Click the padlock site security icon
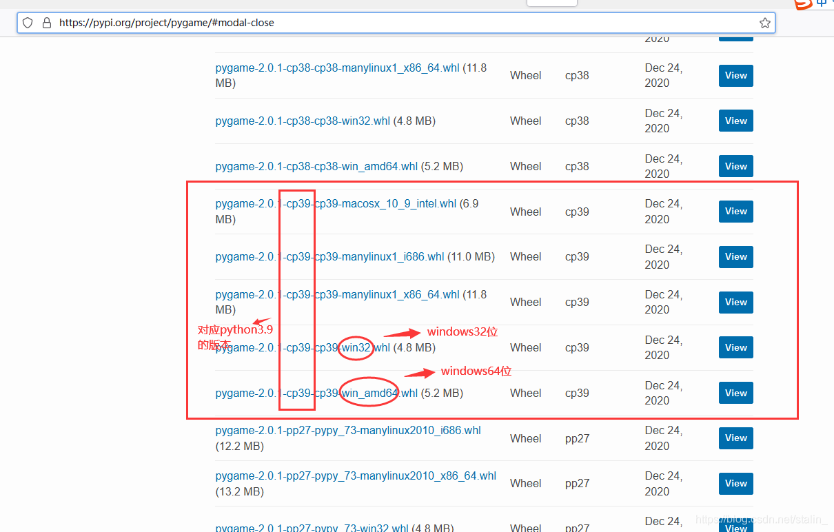 47,23
